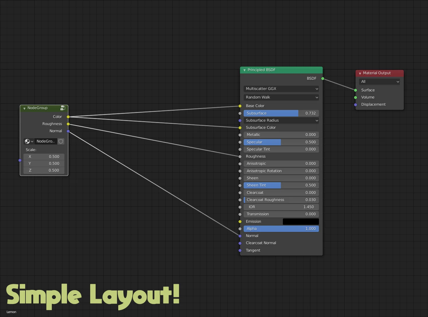The height and width of the screenshot is (317, 428).
Task: Select the BSDF output socket
Action: 322,79
